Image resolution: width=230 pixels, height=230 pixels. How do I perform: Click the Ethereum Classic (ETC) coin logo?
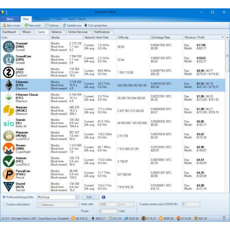pyautogui.click(x=9, y=98)
